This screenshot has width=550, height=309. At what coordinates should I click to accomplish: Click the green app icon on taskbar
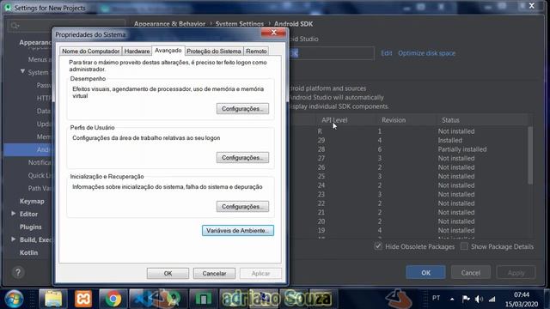(203, 299)
